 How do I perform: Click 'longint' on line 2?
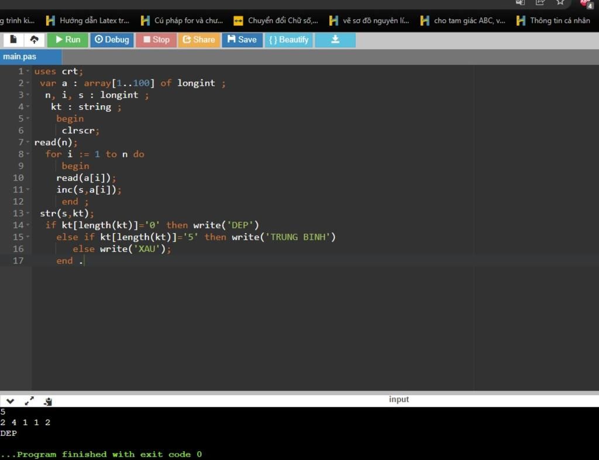point(196,83)
